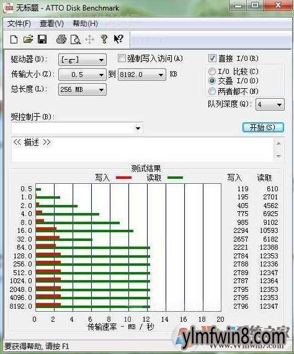Screen dimensions: 294x354
Task: Select the 两者都不(N) radio button
Action: click(212, 91)
